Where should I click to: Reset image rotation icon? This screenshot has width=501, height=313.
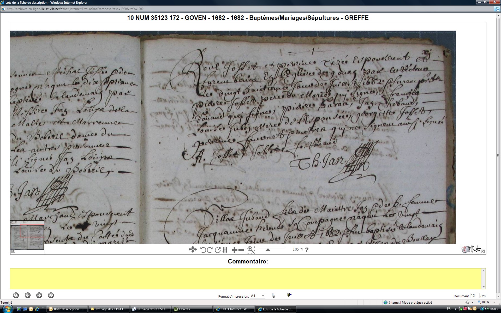click(218, 250)
